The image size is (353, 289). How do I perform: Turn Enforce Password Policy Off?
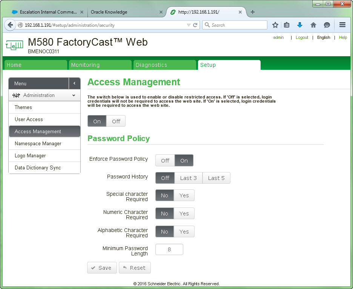click(x=165, y=160)
